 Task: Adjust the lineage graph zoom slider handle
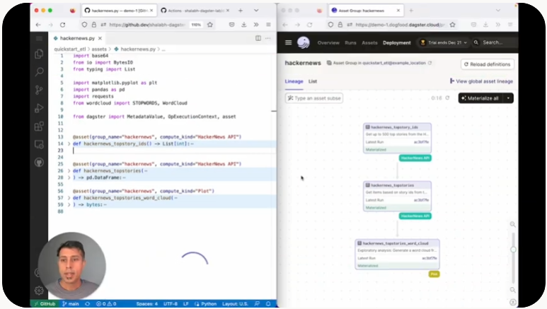pos(513,250)
